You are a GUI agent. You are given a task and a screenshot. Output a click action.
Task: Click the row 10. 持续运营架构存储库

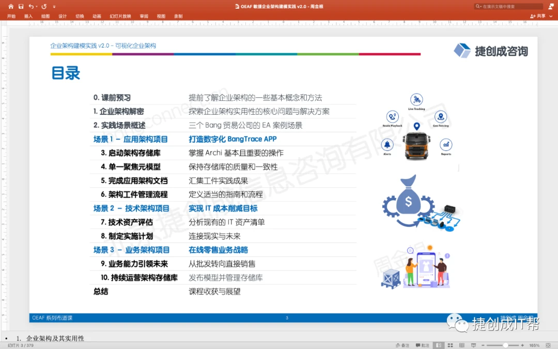coord(223,278)
